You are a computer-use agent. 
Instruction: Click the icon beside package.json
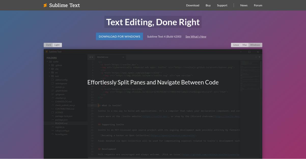point(53,120)
